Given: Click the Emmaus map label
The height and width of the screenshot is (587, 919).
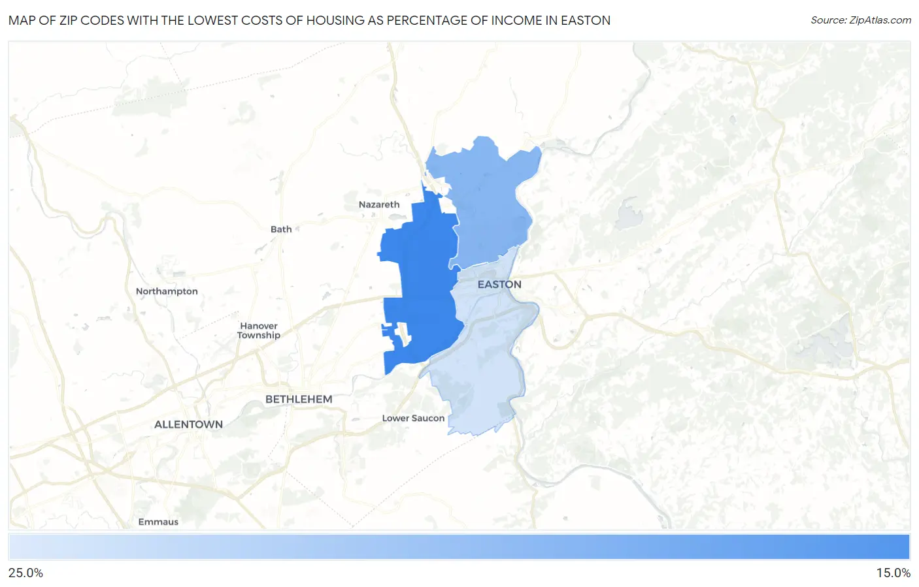Looking at the screenshot, I should point(158,522).
